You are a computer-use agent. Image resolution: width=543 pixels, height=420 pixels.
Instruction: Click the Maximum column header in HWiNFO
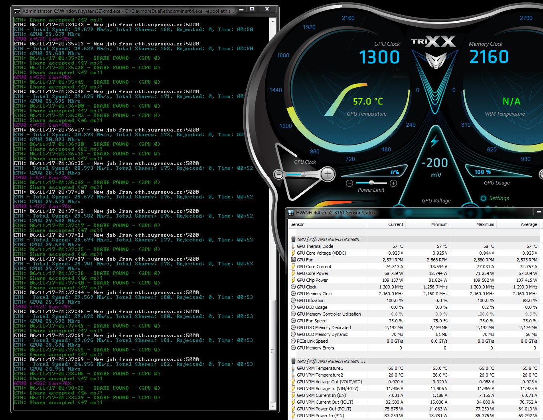[473, 224]
